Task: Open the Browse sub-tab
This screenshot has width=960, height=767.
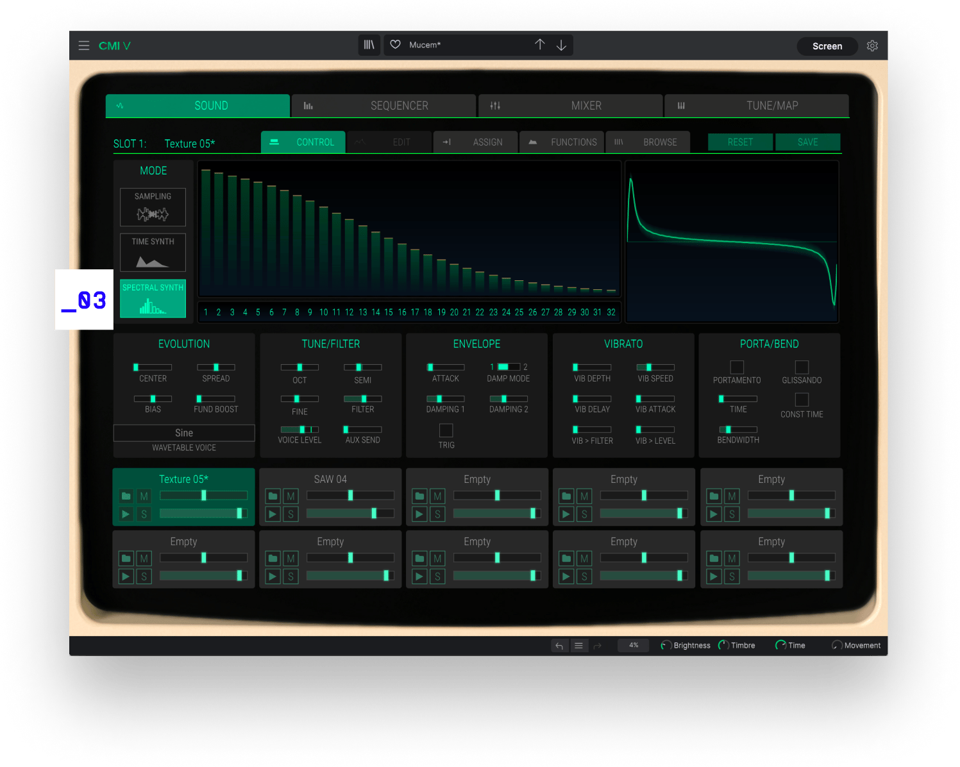Action: [x=648, y=142]
